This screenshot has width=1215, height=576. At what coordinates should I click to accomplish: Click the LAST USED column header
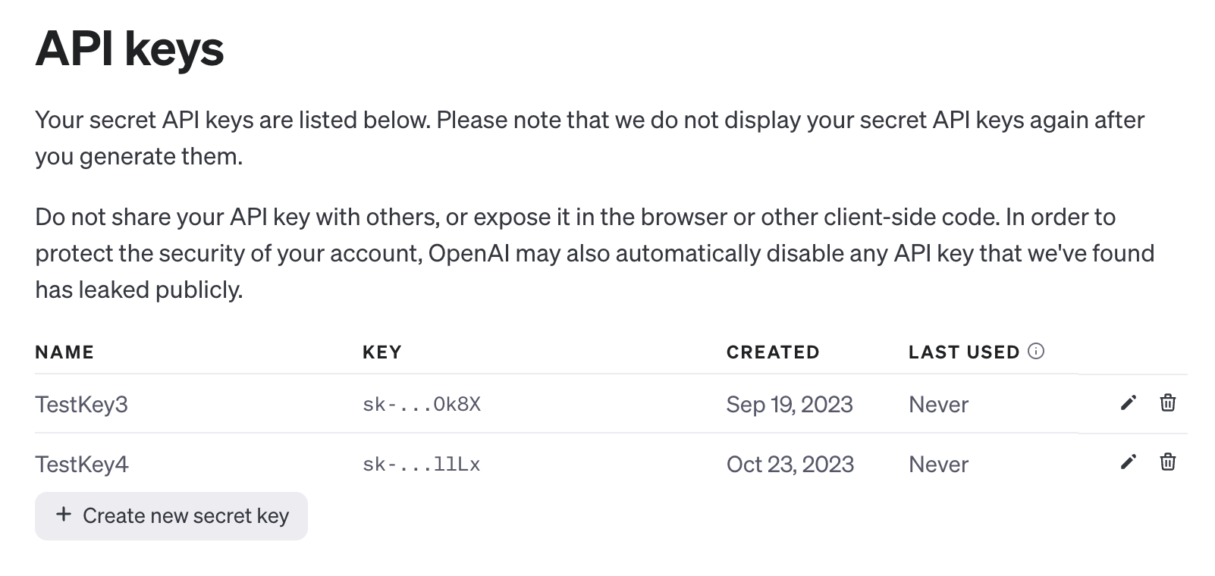pos(964,352)
